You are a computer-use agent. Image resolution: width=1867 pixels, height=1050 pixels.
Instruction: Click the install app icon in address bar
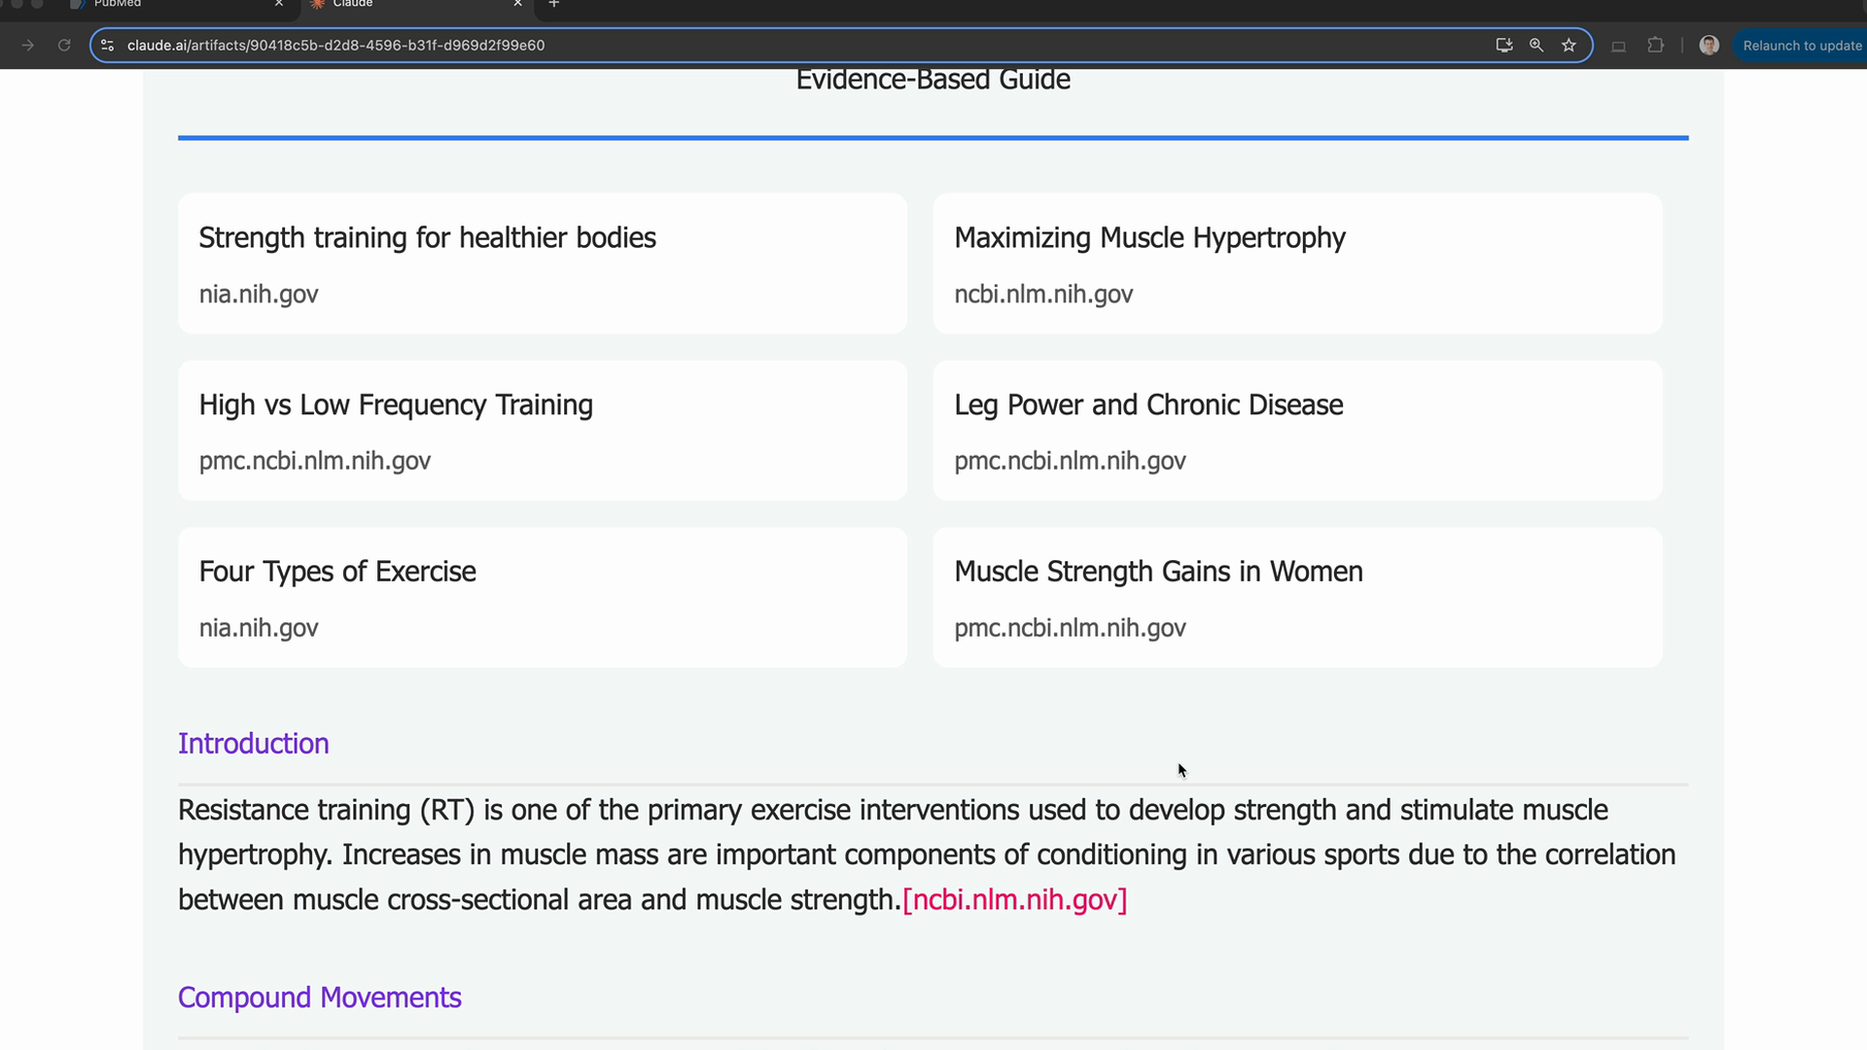[x=1503, y=46]
